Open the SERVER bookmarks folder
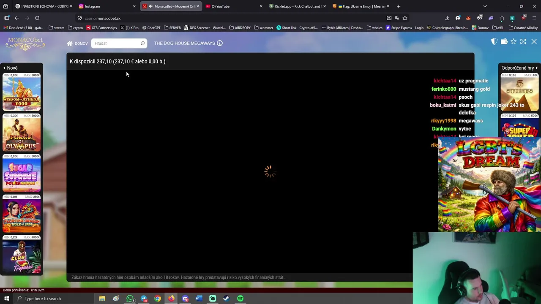This screenshot has height=304, width=541. click(x=172, y=28)
